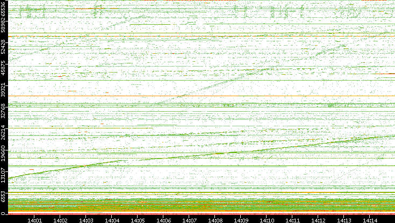Select the 32768 vertical axis label

coord(3,111)
